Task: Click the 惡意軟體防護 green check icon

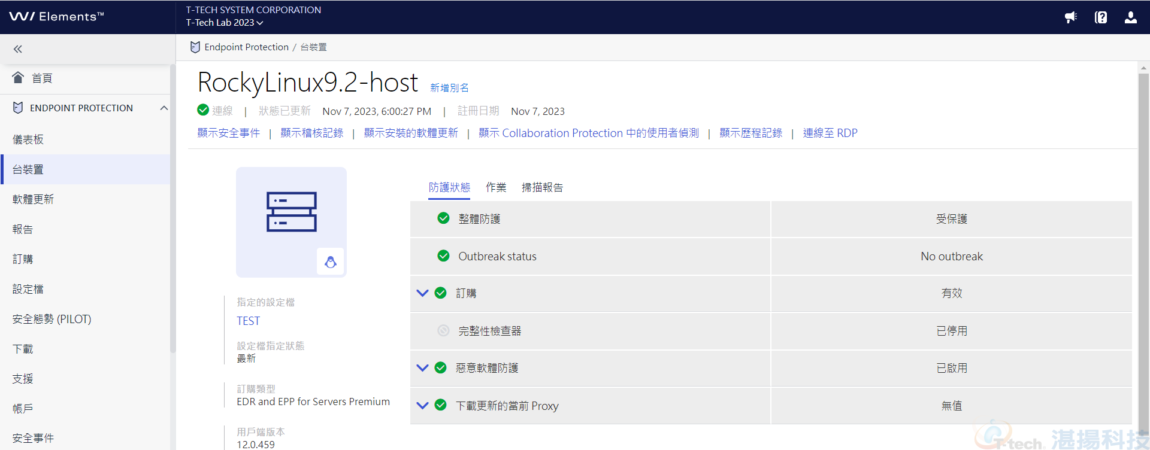Action: click(440, 368)
